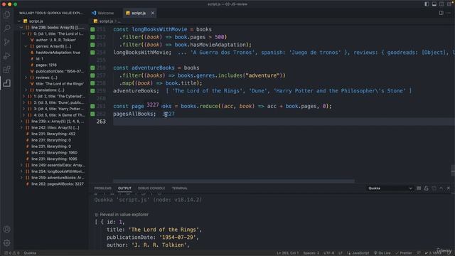
Task: Collapse the script.js tree root
Action: click(x=19, y=21)
